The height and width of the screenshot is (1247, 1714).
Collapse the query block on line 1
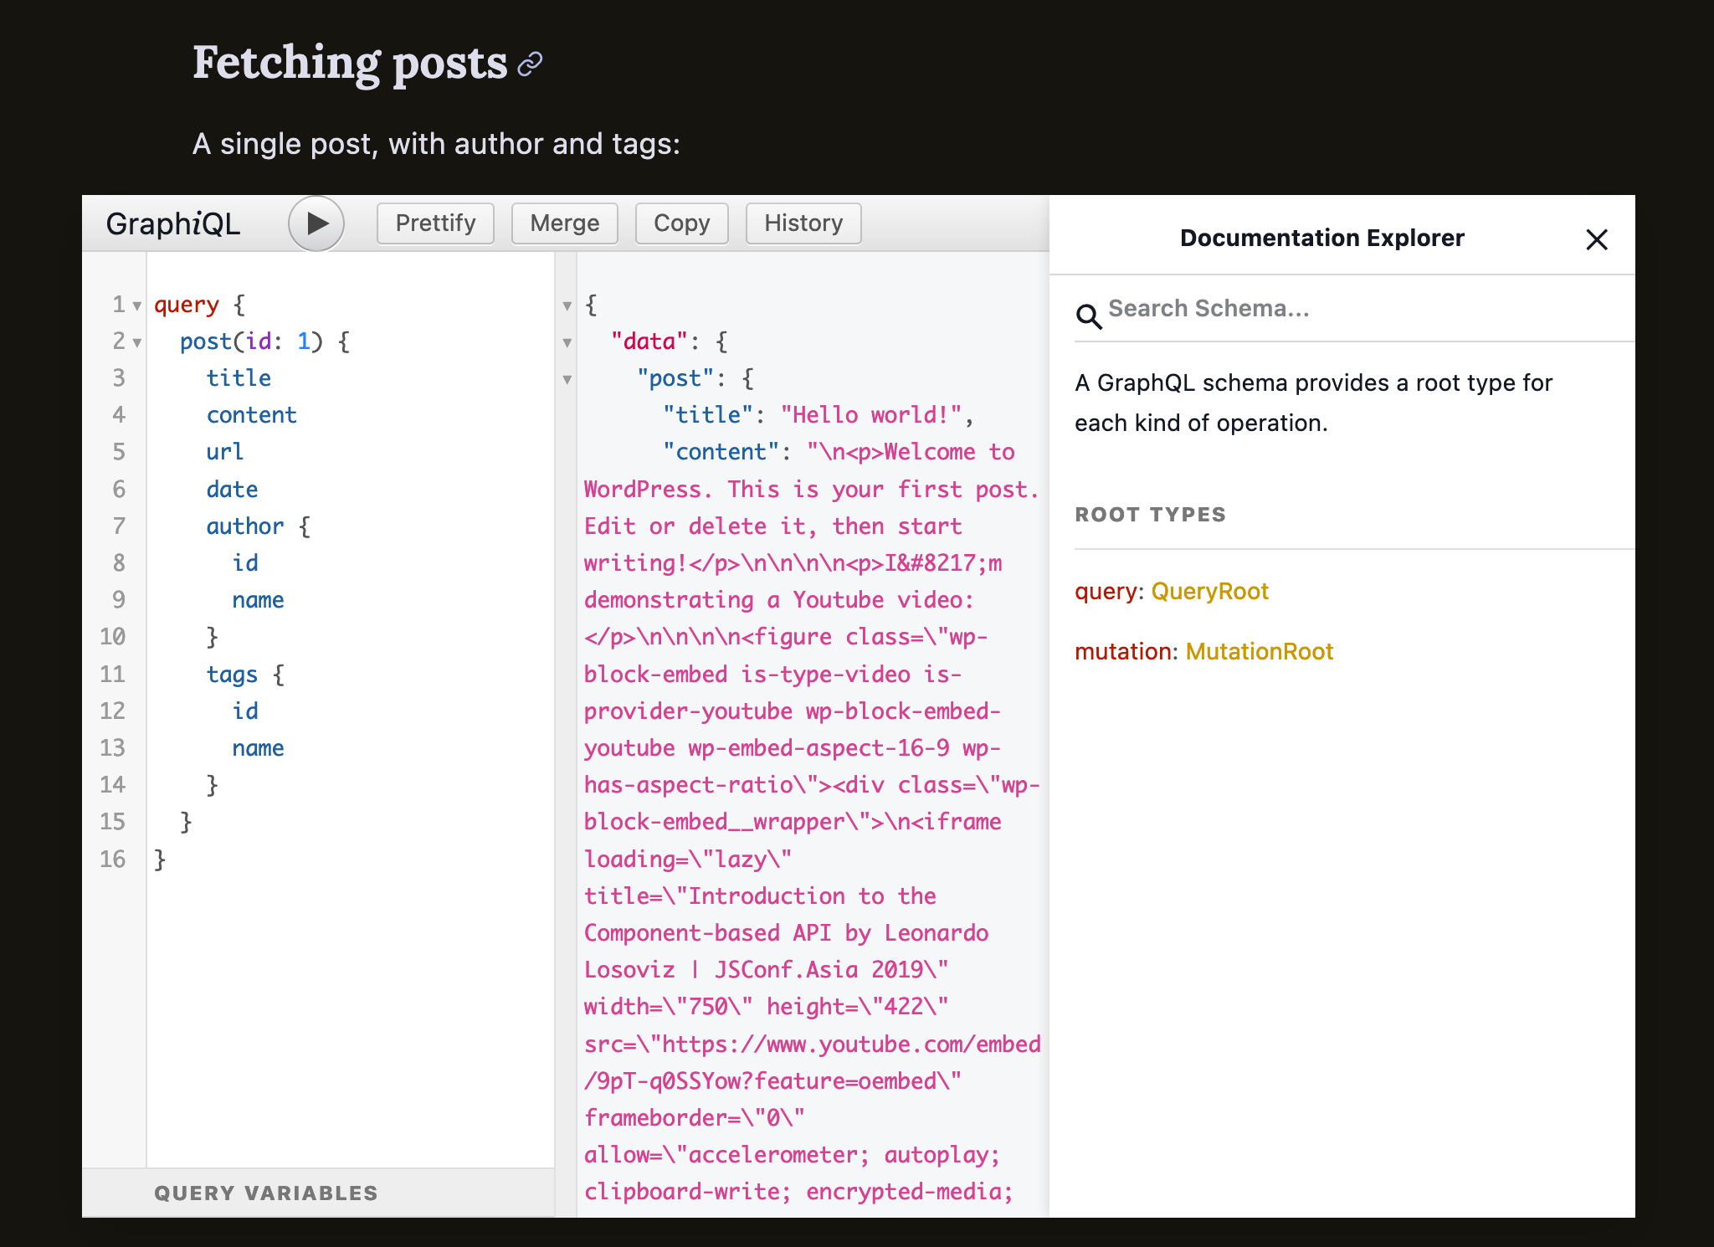[138, 305]
